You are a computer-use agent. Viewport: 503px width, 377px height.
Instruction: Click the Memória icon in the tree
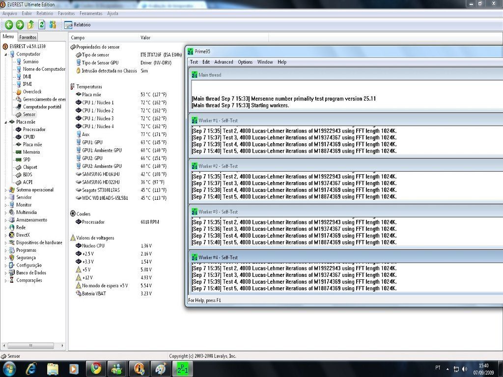point(19,152)
